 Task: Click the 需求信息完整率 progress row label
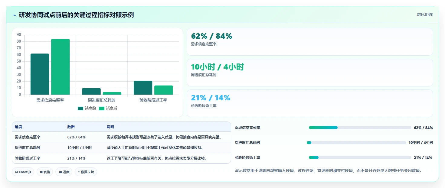(x=247, y=128)
